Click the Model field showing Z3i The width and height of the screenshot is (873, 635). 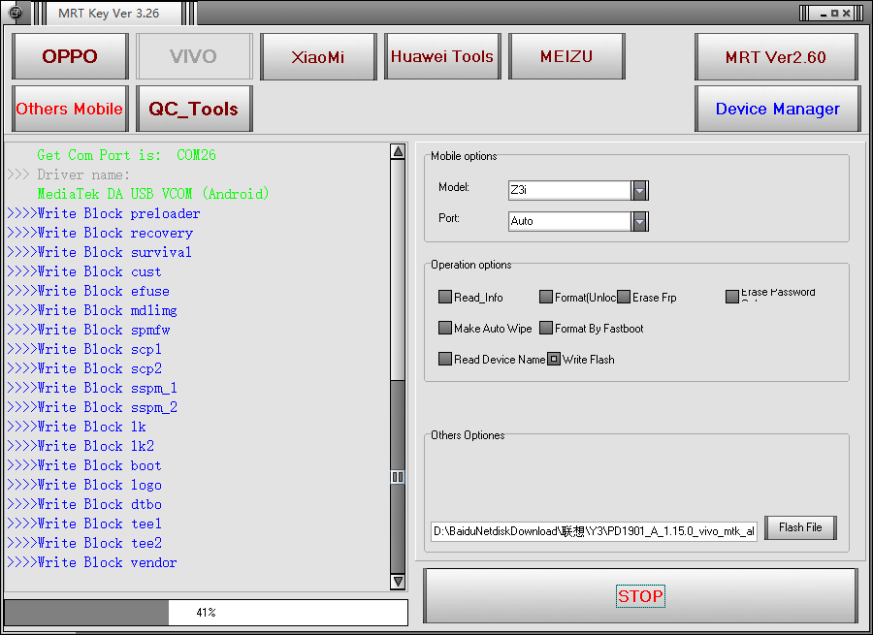click(x=569, y=190)
